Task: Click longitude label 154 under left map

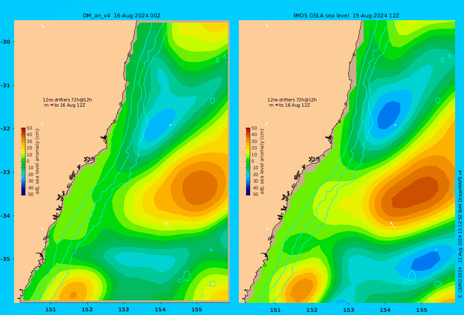Action: (160, 310)
